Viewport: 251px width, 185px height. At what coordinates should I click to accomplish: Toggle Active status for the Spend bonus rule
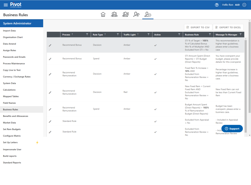155,59
